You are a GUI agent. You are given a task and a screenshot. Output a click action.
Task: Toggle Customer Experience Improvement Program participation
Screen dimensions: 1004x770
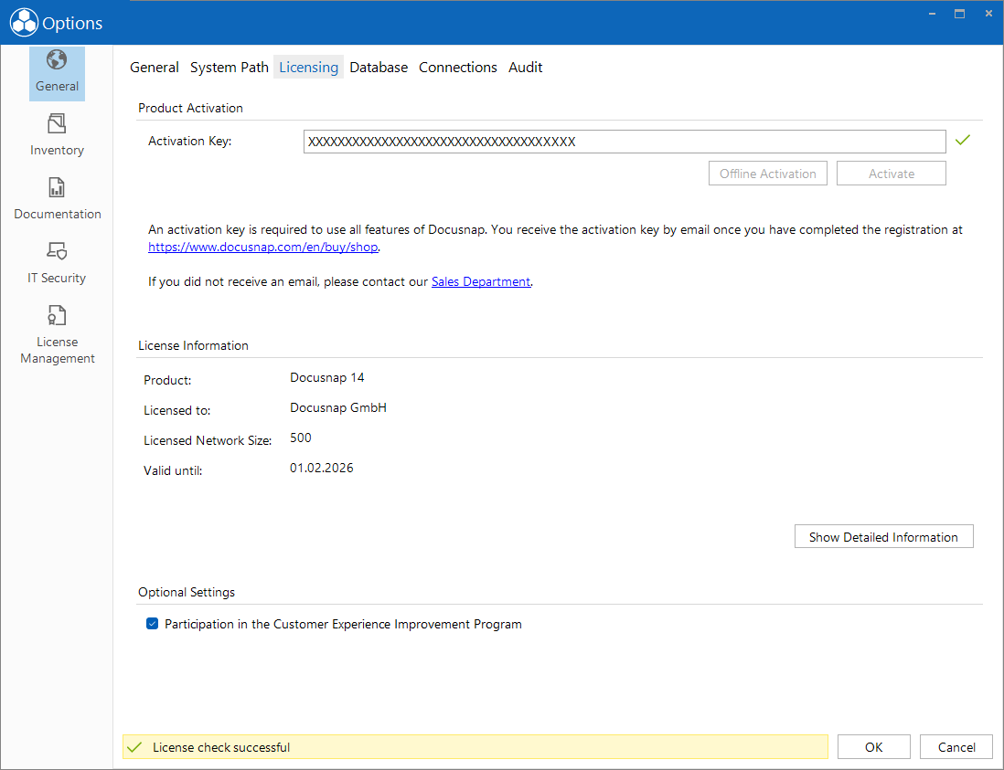[153, 624]
